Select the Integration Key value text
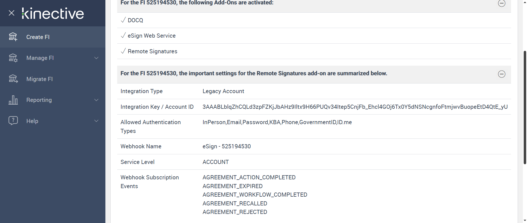Screen dimensions: 527x223 click(x=355, y=107)
